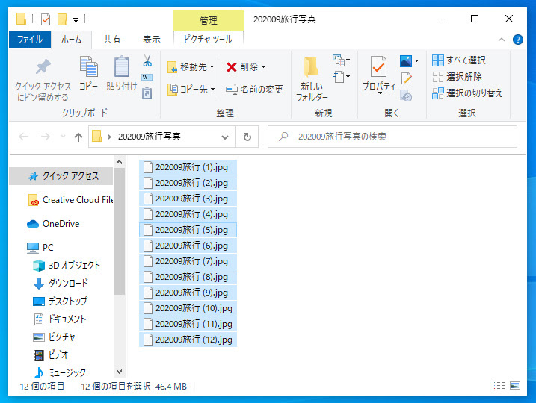Open ビデオ in sidebar
This screenshot has height=403, width=536.
tap(51, 355)
